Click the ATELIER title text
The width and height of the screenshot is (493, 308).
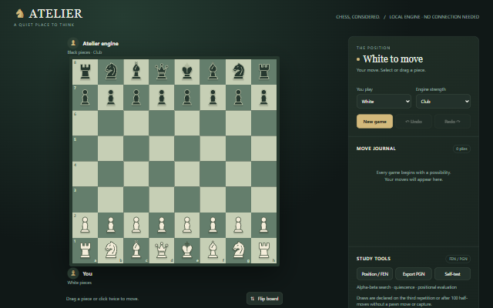[x=55, y=14]
